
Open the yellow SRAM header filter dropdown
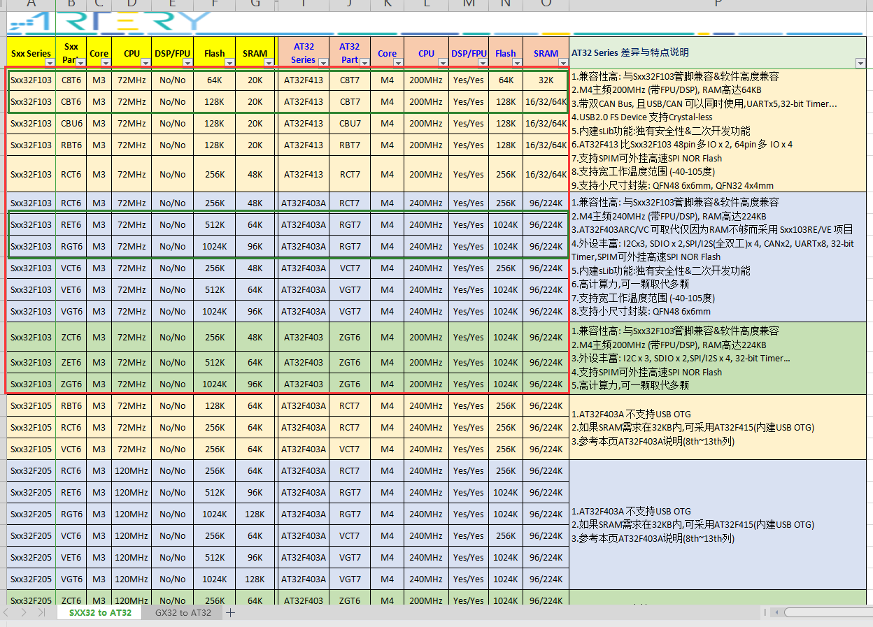[x=269, y=63]
